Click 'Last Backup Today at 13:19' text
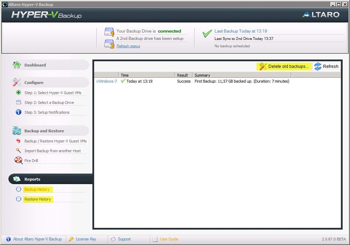Image resolution: width=350 pixels, height=245 pixels. 241,31
